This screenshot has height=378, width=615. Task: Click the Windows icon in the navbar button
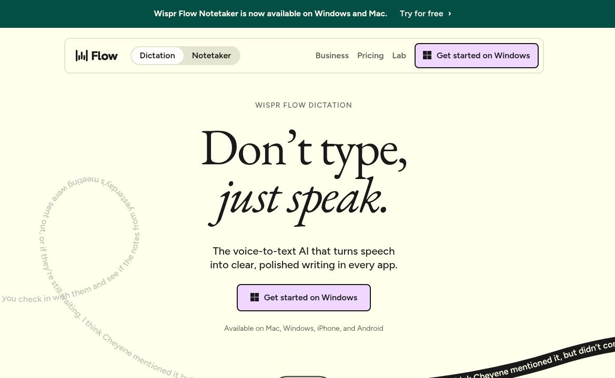tap(427, 56)
